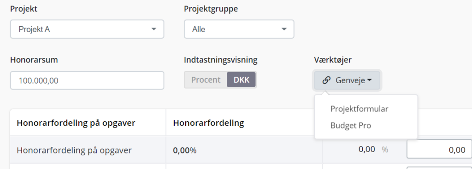The height and width of the screenshot is (169, 472).
Task: Choose Projektformular from the shortcuts menu
Action: [359, 109]
